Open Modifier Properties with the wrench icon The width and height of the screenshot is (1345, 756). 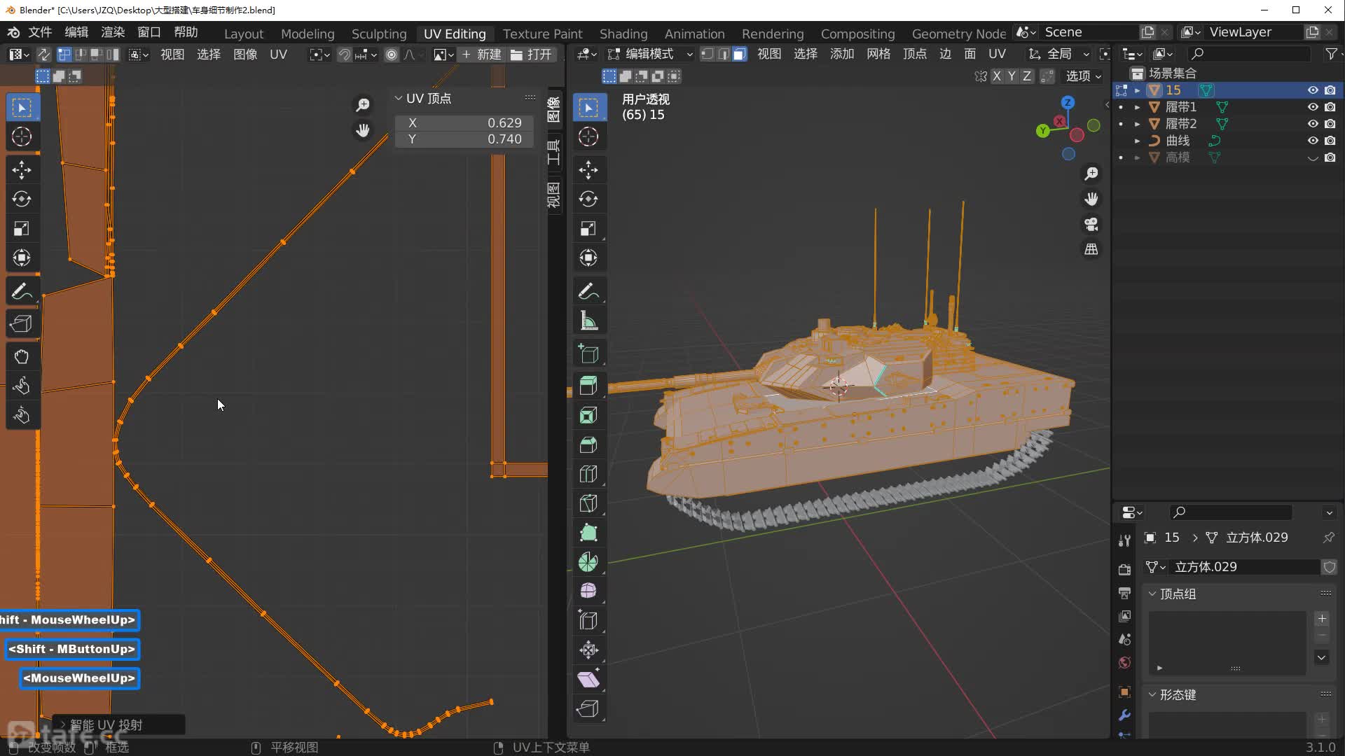[1124, 715]
